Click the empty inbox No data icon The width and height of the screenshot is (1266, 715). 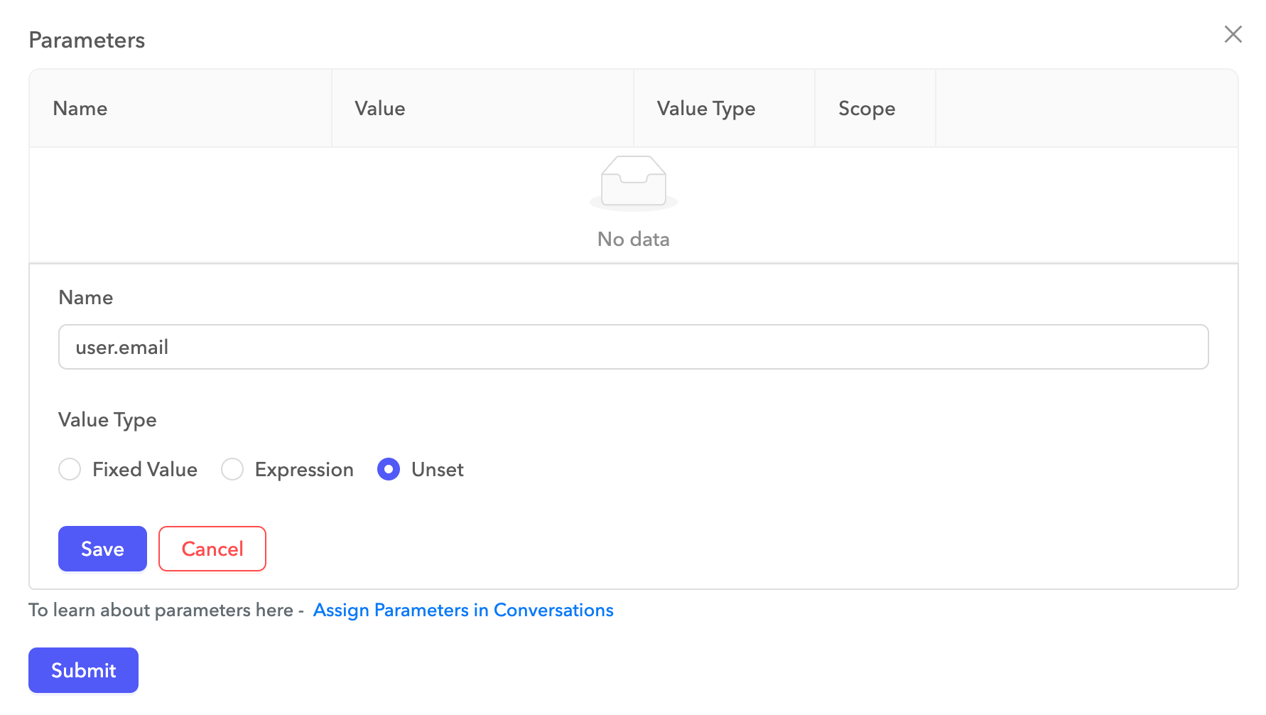coord(633,183)
